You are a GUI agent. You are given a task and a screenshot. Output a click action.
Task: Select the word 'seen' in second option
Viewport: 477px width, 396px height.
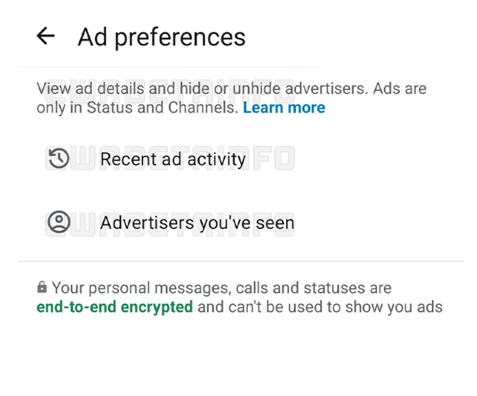(275, 223)
